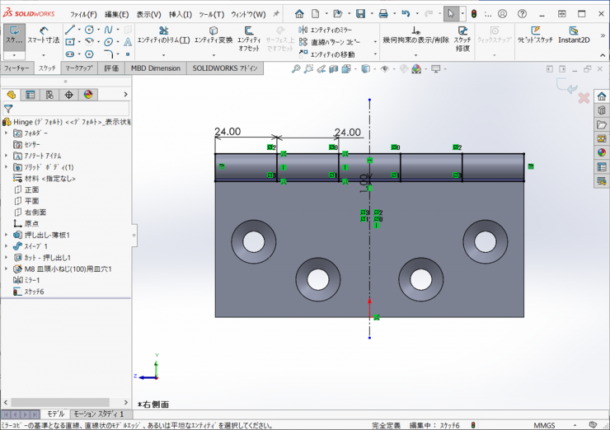This screenshot has height=430, width=610.
Task: Switch to the モーション スタディ 1 tab
Action: 99,414
